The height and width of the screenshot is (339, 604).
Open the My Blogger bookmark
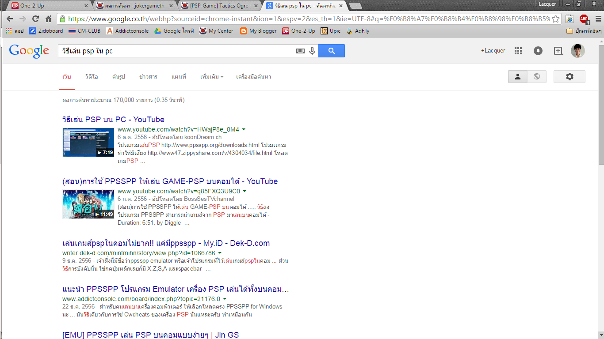click(x=258, y=31)
